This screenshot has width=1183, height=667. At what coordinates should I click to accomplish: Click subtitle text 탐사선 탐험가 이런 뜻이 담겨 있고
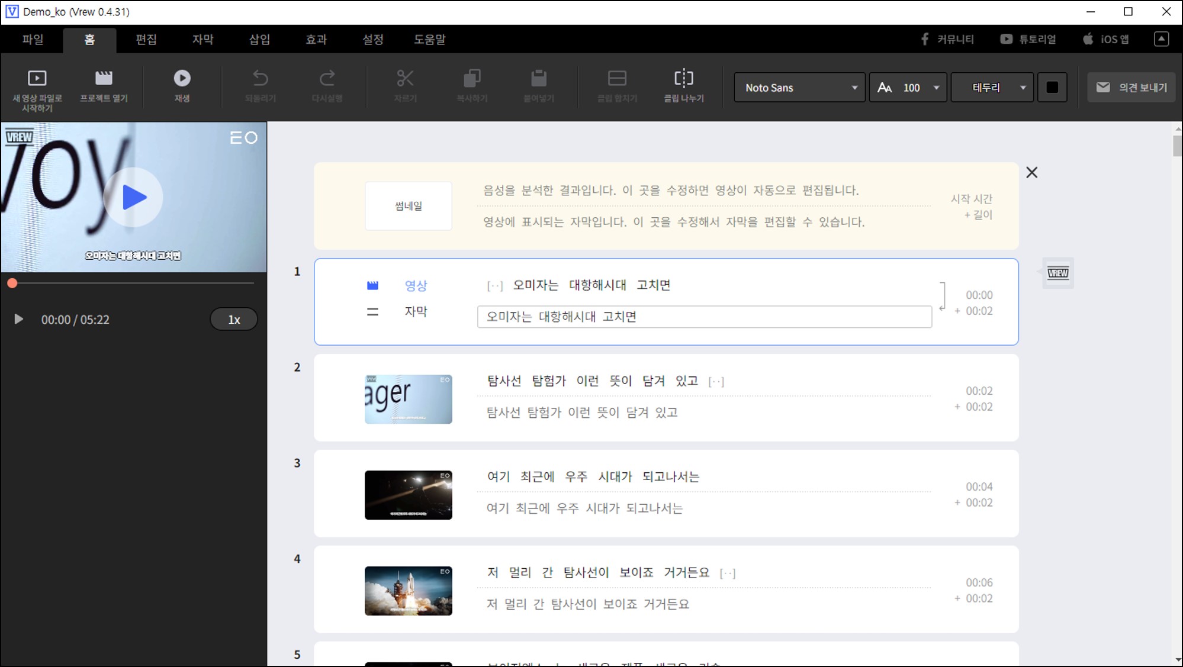pos(582,413)
